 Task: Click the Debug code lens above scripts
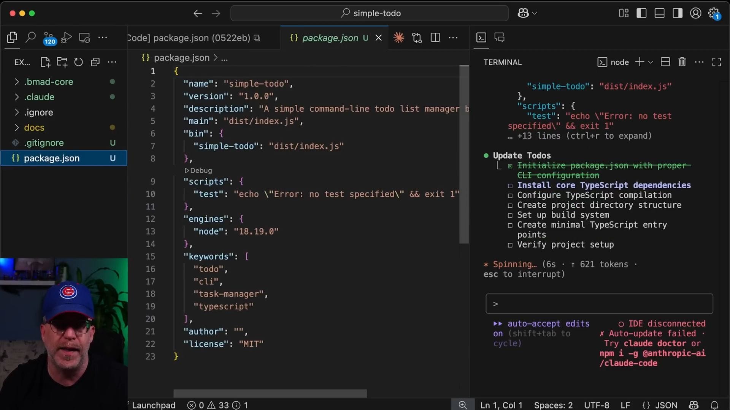(199, 170)
